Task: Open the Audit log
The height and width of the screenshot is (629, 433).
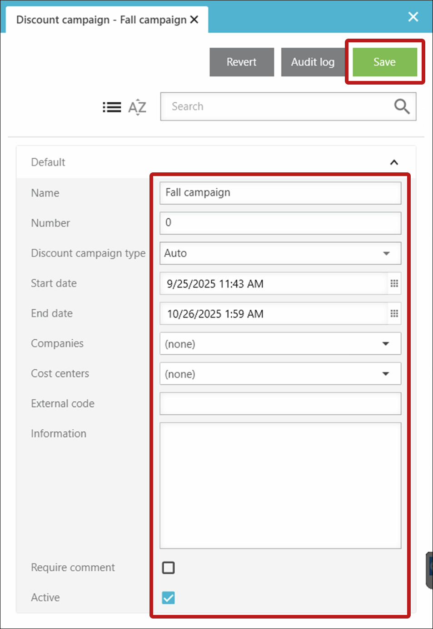Action: pyautogui.click(x=313, y=62)
